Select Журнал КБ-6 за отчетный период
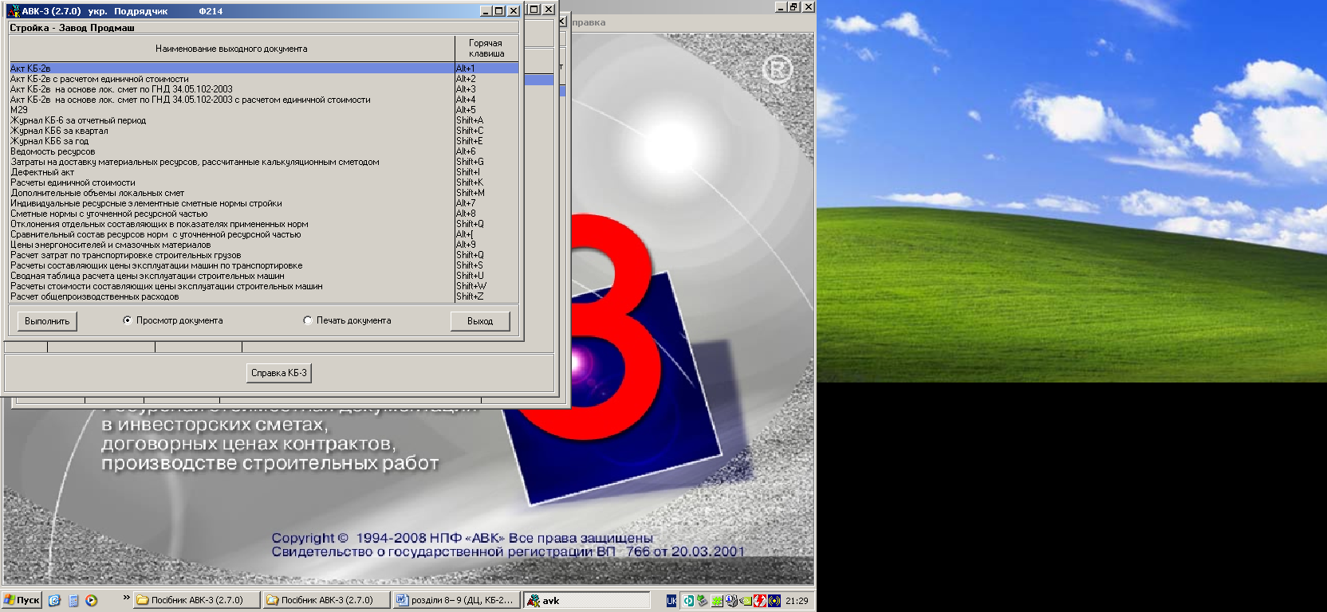Screen dimensions: 1327x612 click(x=264, y=120)
